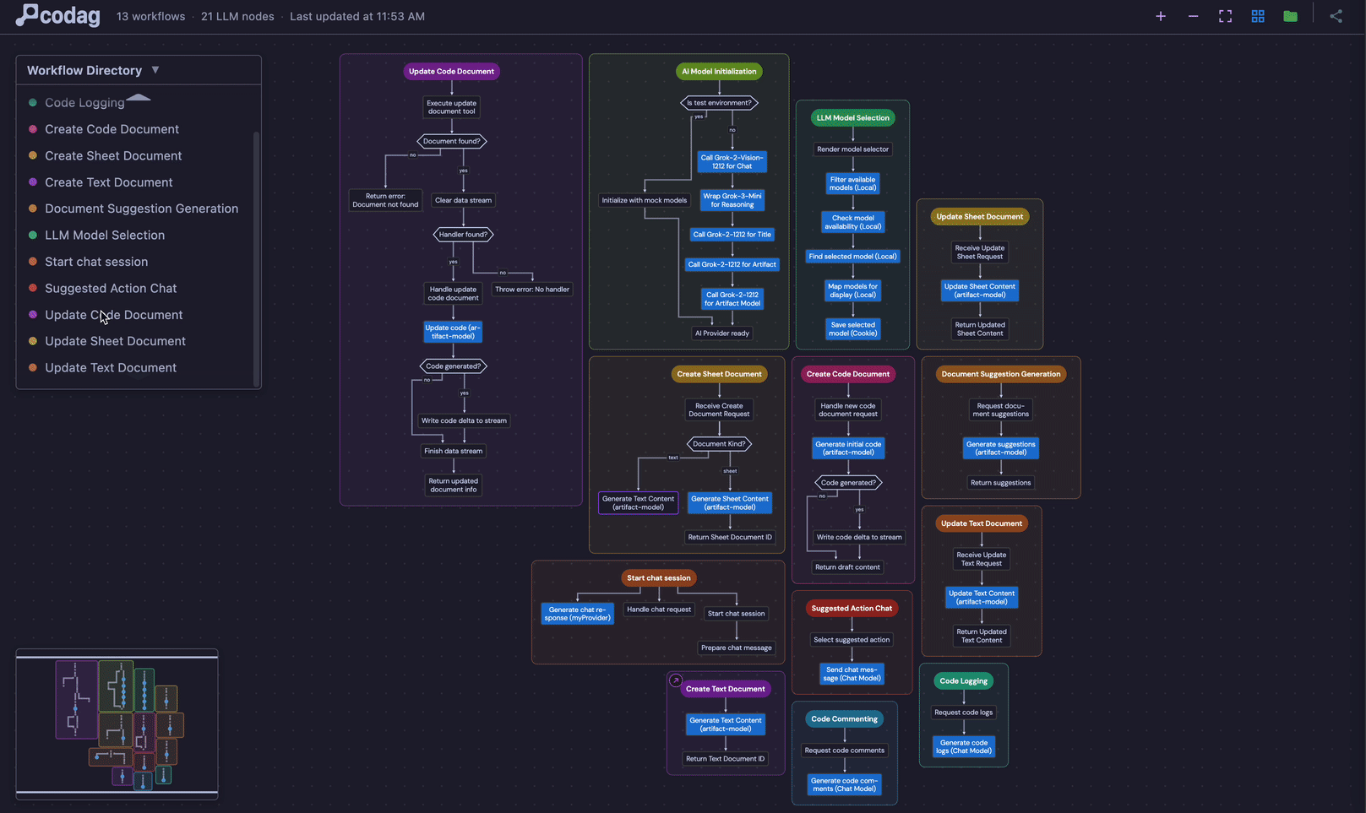Click 'Generate code logs (Chat Model)' node
The width and height of the screenshot is (1366, 813).
pos(964,747)
